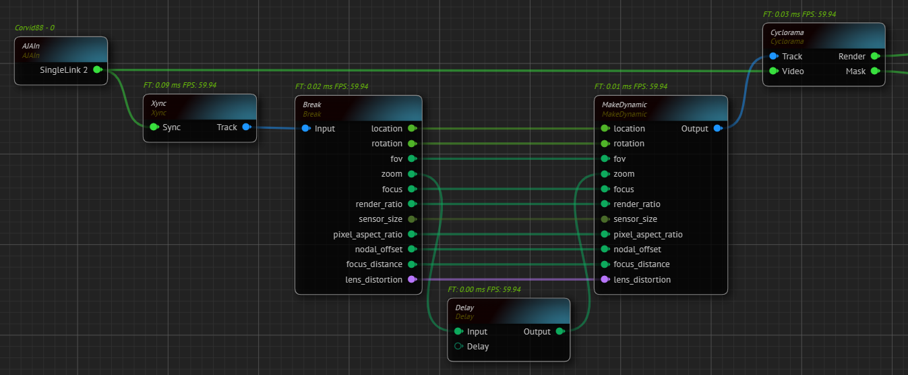Click dimmed sensor_size output pin on Break
Image resolution: width=908 pixels, height=375 pixels.
click(x=412, y=219)
